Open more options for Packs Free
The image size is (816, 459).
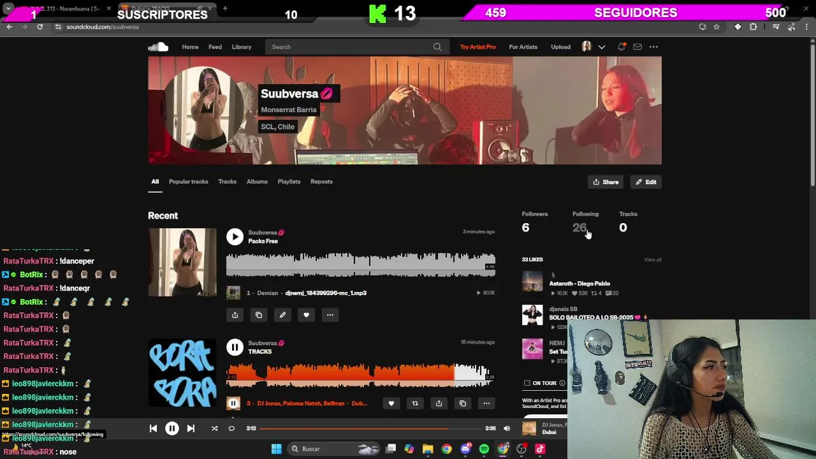click(x=330, y=314)
